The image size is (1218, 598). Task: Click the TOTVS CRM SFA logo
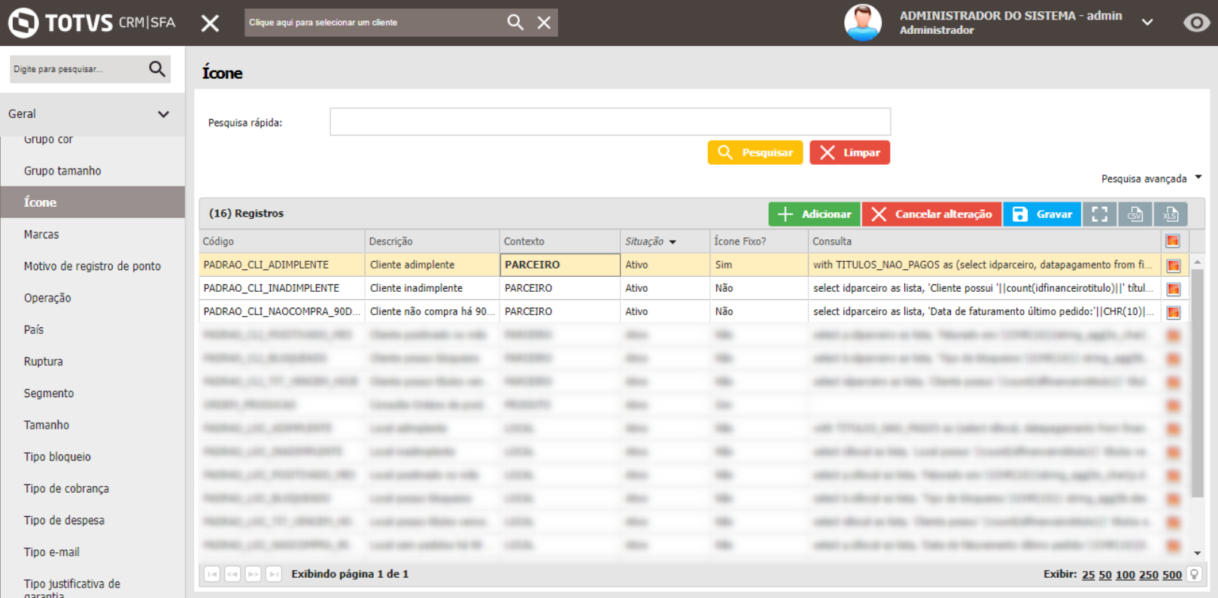tap(92, 23)
